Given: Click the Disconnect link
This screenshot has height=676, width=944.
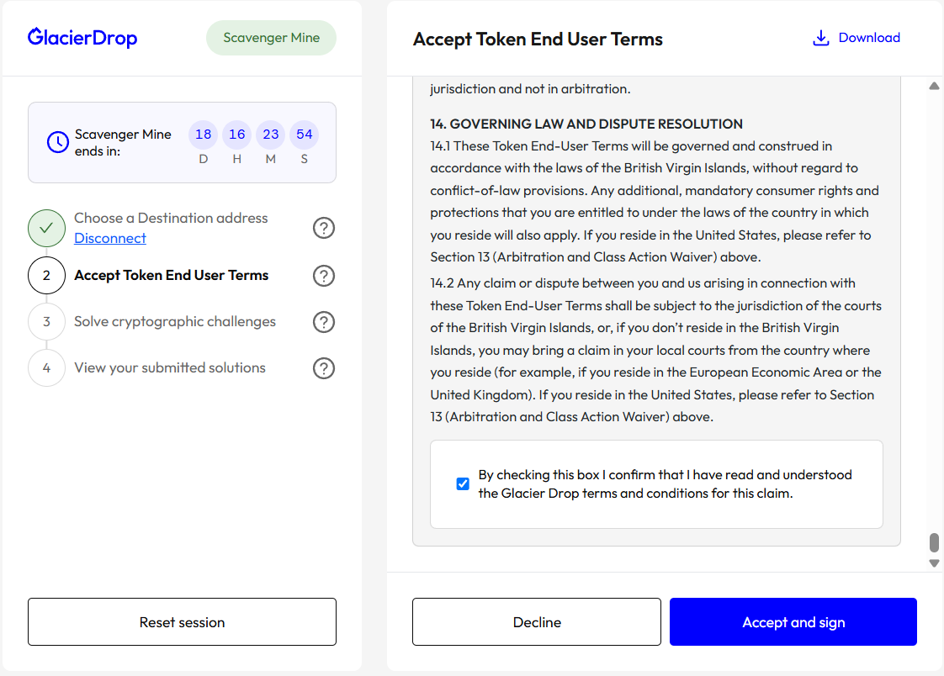Looking at the screenshot, I should tap(110, 239).
